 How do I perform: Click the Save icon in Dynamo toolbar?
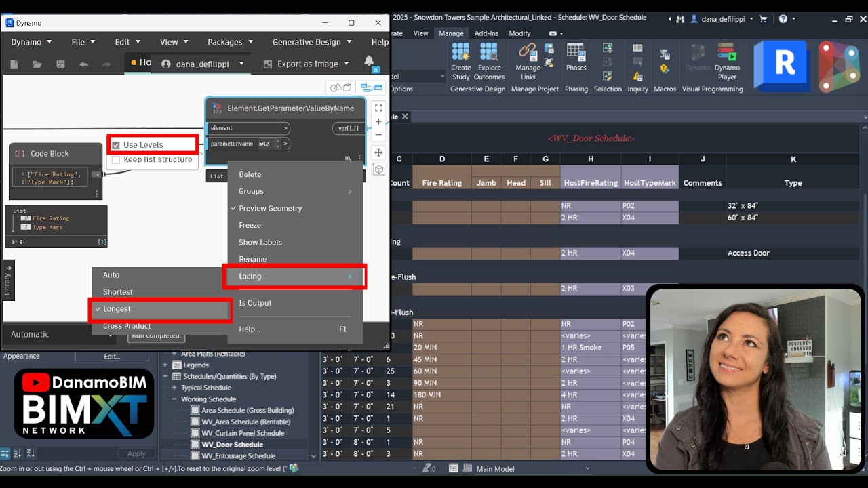tap(60, 64)
